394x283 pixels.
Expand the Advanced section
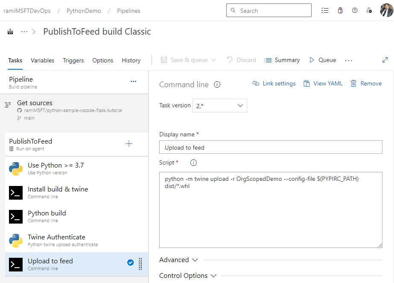coord(178,260)
